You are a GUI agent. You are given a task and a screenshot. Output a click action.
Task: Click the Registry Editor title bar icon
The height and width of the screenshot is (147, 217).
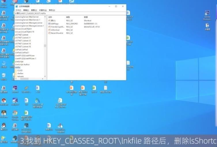pos(17,6)
